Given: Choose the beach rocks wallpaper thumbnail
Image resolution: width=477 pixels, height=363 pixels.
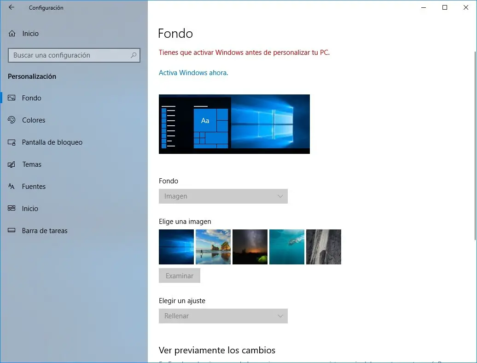Looking at the screenshot, I should point(213,247).
